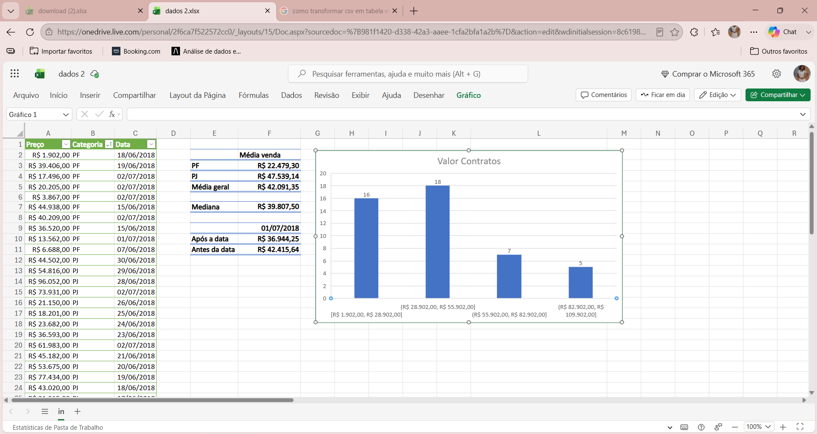Open the help question mark in status bar
The height and width of the screenshot is (434, 817).
701,427
